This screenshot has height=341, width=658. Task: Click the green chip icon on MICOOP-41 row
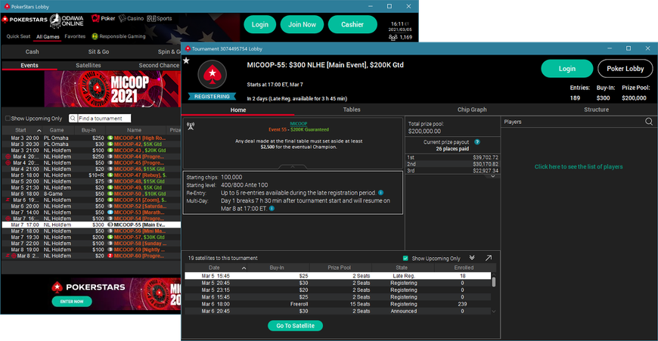pyautogui.click(x=110, y=138)
